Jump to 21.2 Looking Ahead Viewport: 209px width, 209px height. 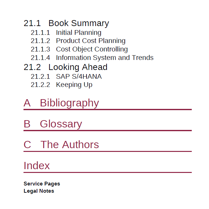65,67
